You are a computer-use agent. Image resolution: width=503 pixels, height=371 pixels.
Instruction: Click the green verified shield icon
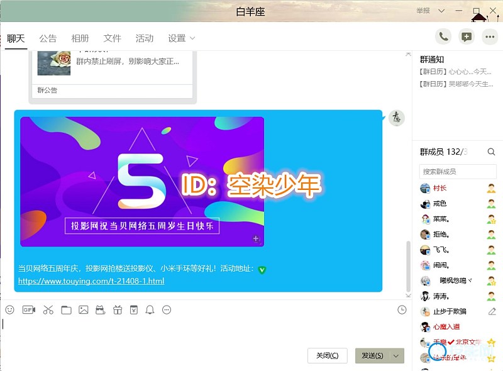[262, 270]
